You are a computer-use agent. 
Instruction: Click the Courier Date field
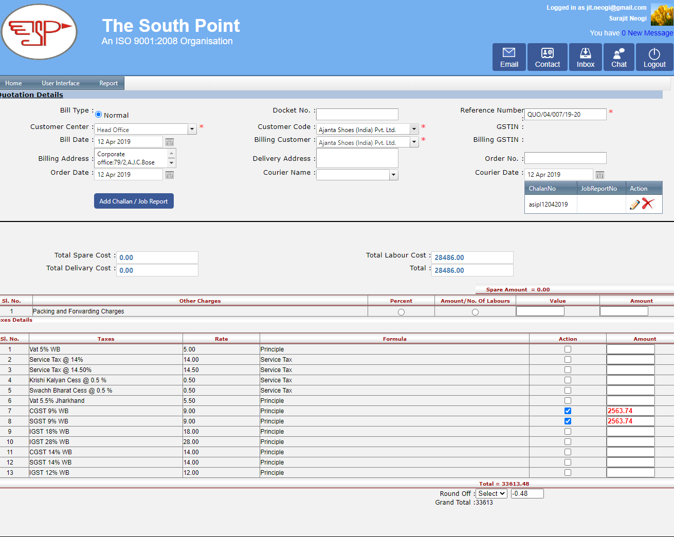tap(559, 174)
